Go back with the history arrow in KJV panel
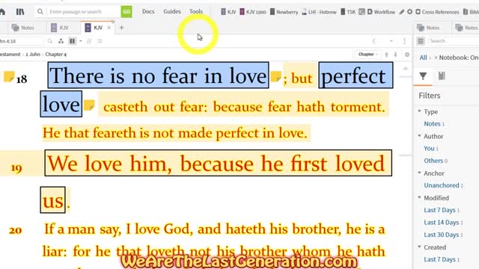 373,41
